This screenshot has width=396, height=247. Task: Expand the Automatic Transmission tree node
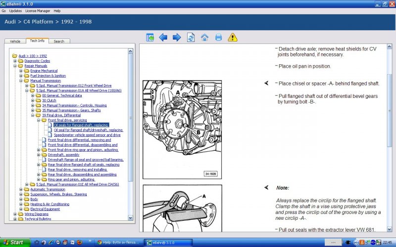pos(21,189)
